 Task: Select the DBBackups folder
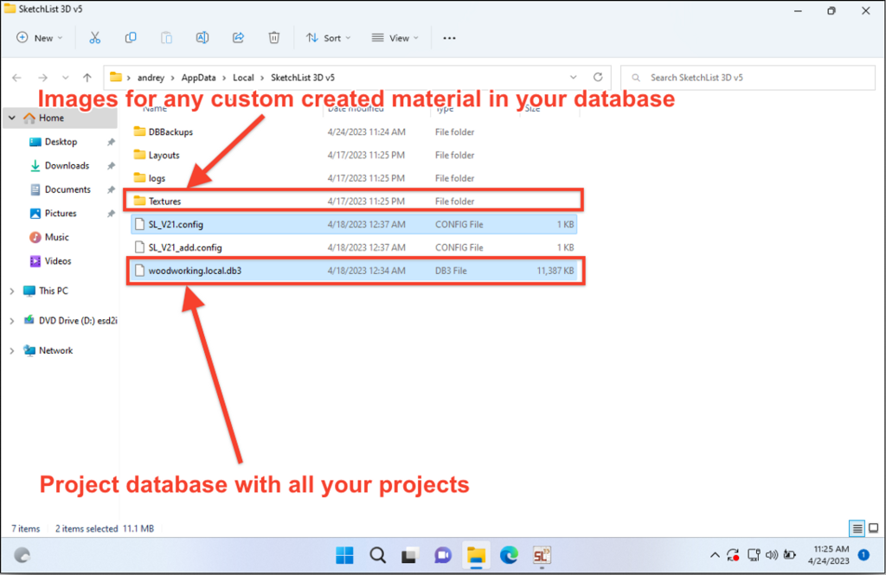354,131
